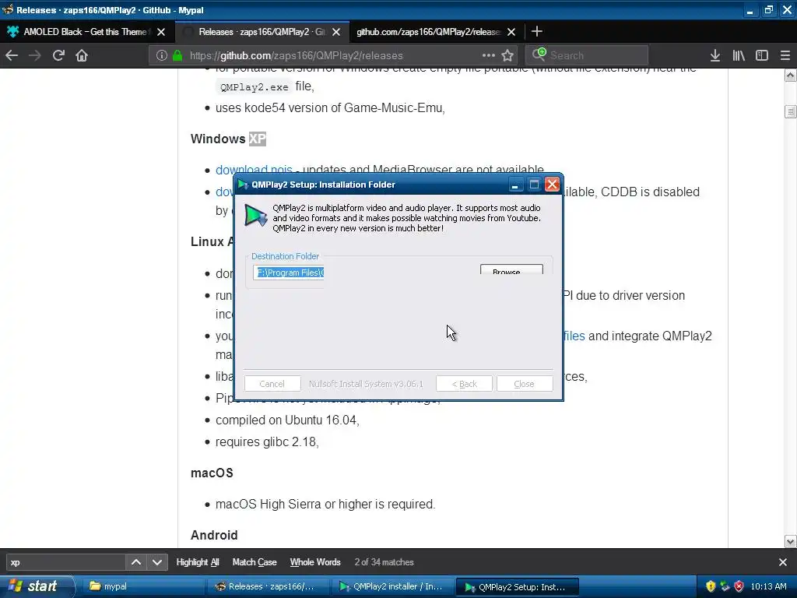Click the Browse button in the installer
This screenshot has width=797, height=598.
coord(511,270)
